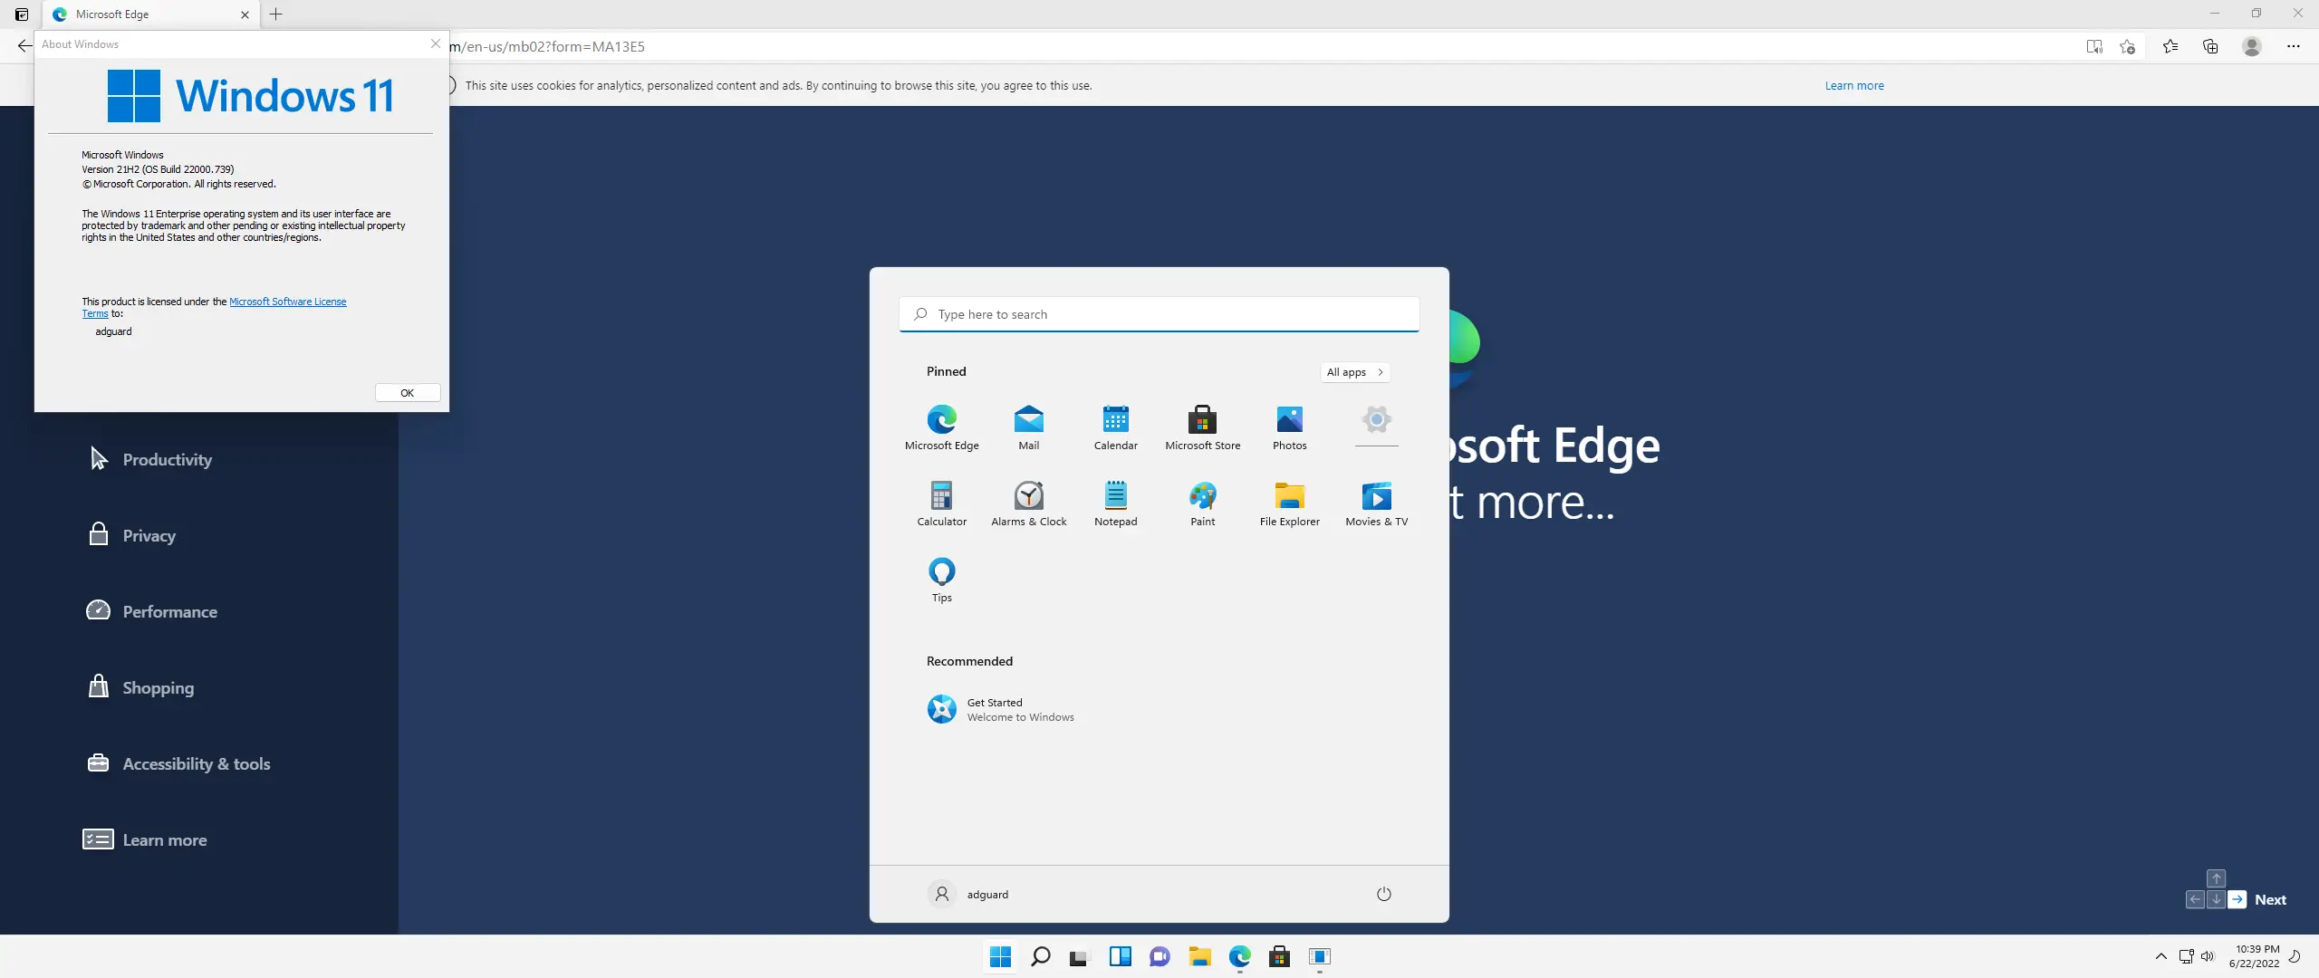Open Microsoft Store from pinned apps
The width and height of the screenshot is (2319, 978).
(1202, 427)
